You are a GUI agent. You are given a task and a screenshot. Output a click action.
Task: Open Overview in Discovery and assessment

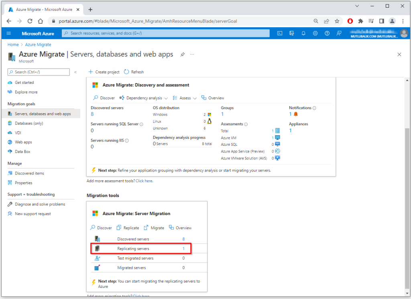pyautogui.click(x=213, y=98)
